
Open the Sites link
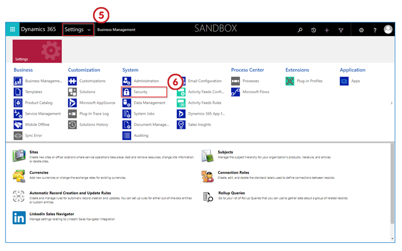point(34,152)
